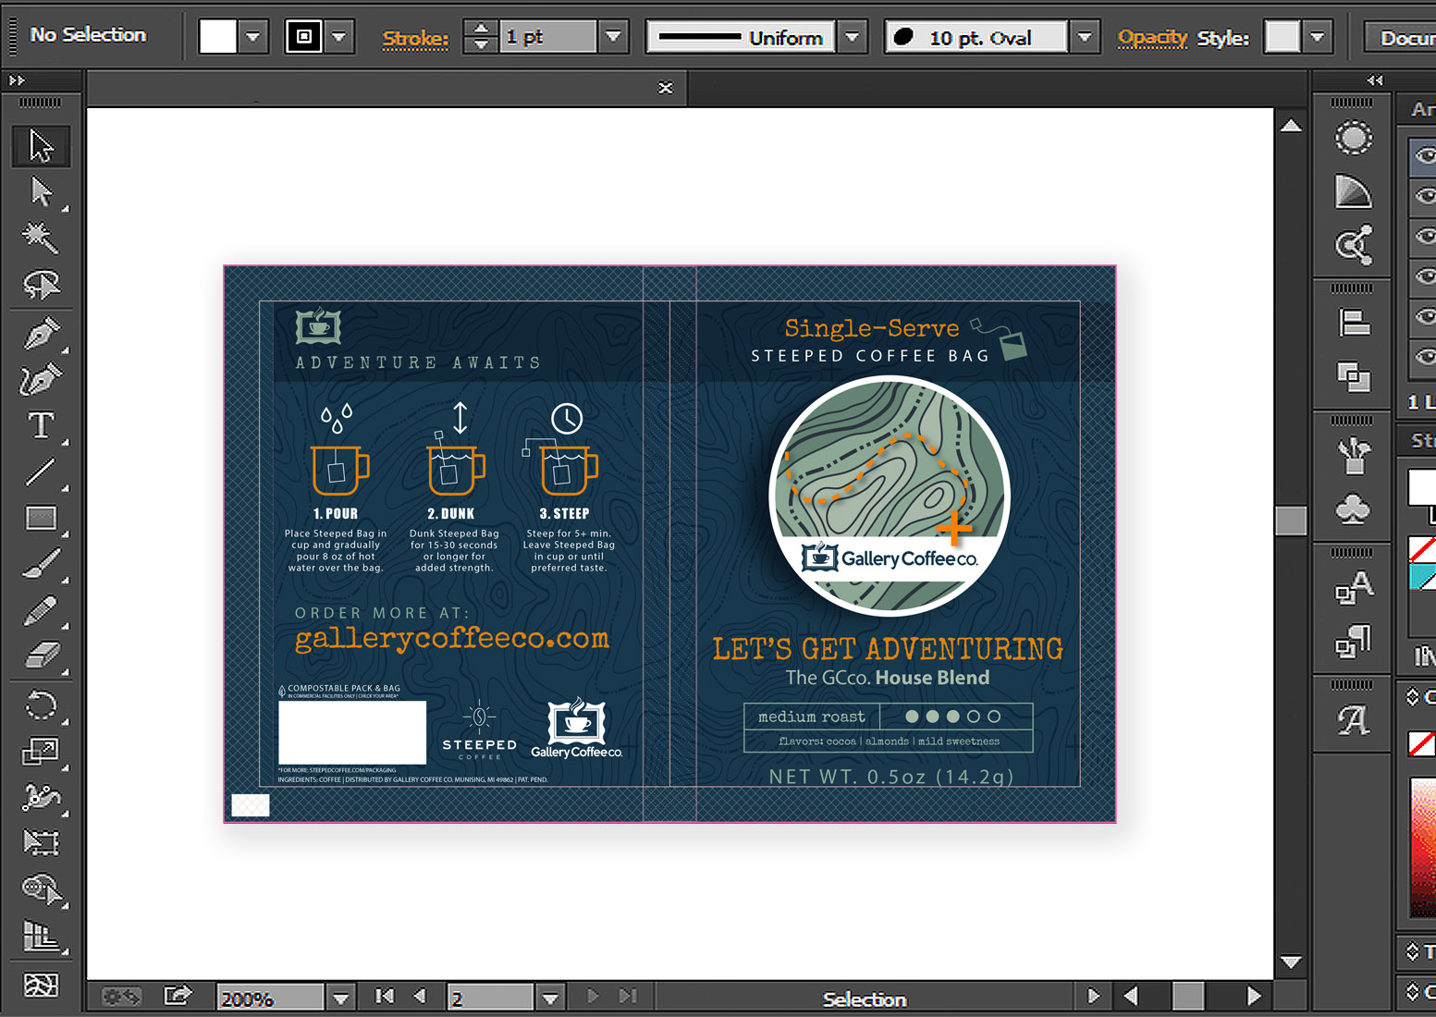Click into the 1 pt stroke weight field
Image resolution: width=1436 pixels, height=1017 pixels.
pyautogui.click(x=548, y=37)
